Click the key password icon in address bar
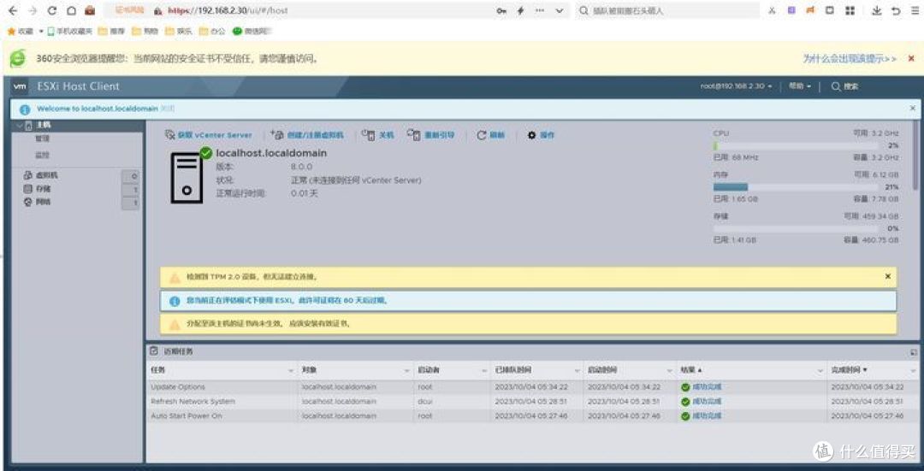This screenshot has width=924, height=471. pos(501,10)
